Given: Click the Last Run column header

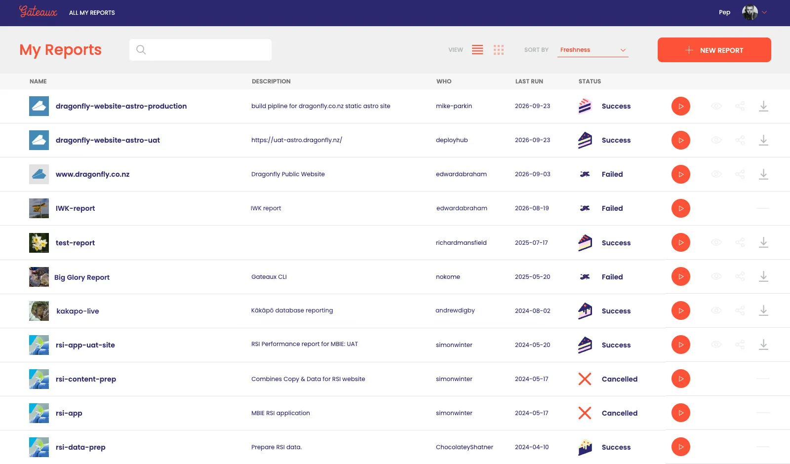Looking at the screenshot, I should click(529, 81).
